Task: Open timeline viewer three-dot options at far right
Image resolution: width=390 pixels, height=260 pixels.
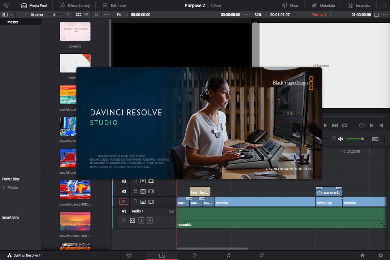Action: pos(385,15)
